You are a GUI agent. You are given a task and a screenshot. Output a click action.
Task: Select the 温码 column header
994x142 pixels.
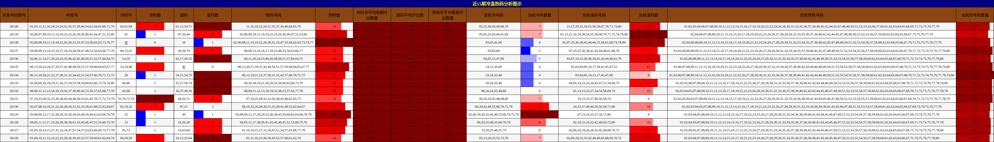coord(184,15)
